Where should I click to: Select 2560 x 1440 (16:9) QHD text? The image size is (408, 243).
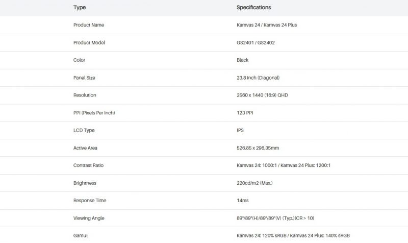pos(262,95)
